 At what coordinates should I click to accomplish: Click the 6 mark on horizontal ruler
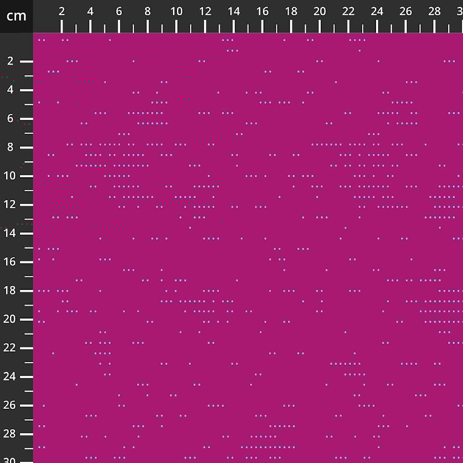tap(119, 12)
